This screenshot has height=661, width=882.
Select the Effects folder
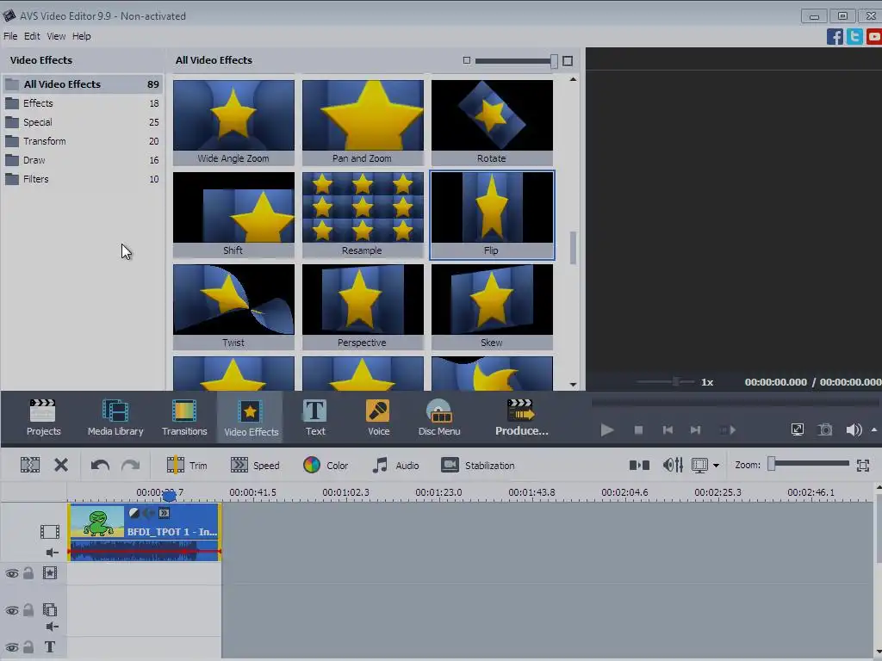point(83,103)
